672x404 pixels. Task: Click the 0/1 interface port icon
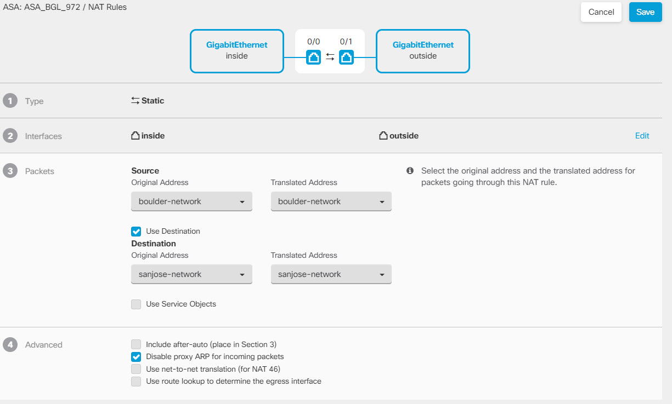pyautogui.click(x=346, y=57)
